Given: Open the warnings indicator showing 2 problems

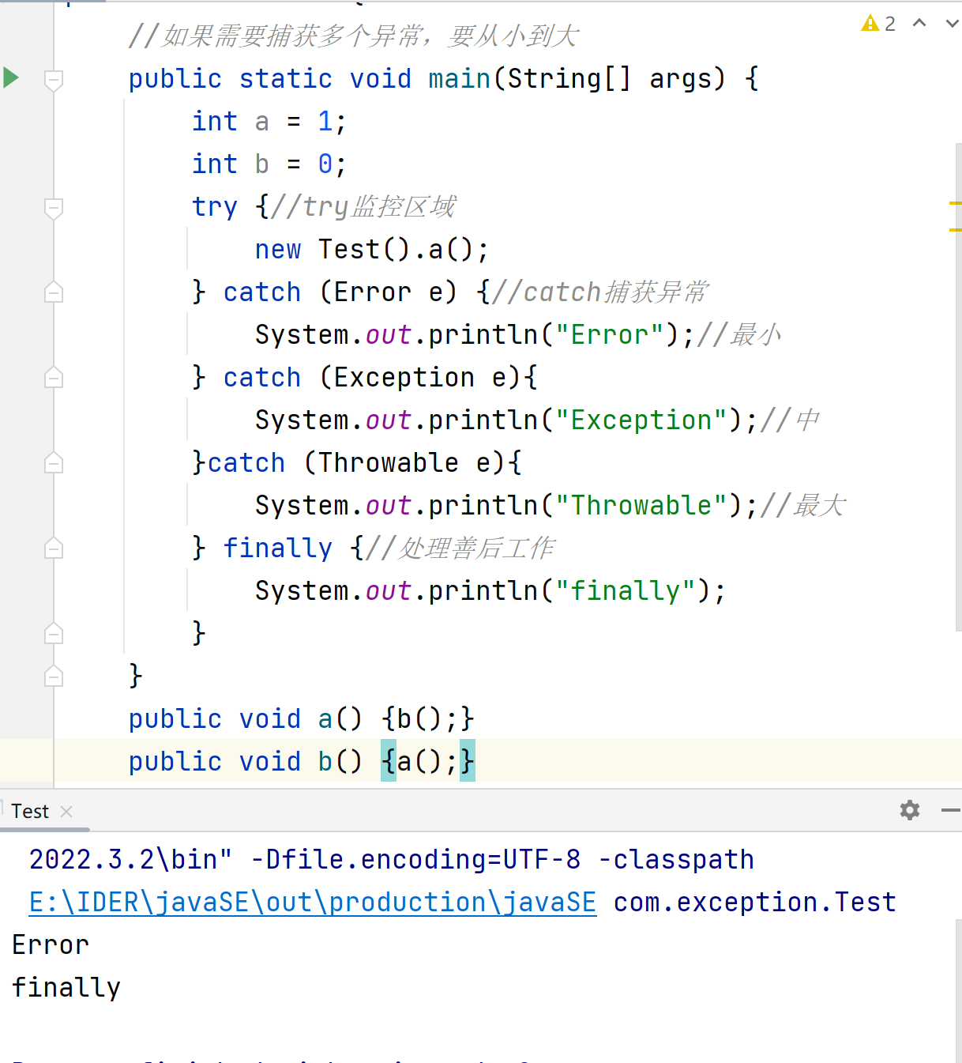Looking at the screenshot, I should [878, 24].
